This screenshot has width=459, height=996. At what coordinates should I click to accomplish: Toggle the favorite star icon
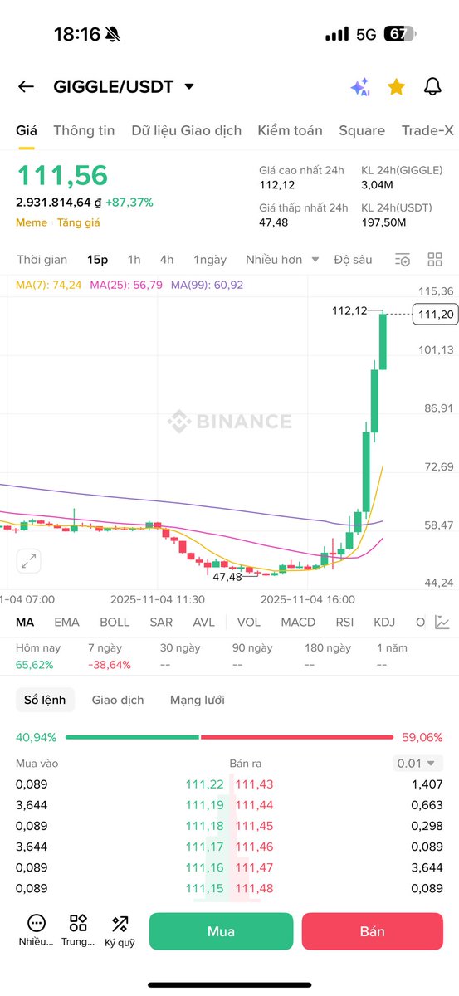pyautogui.click(x=396, y=86)
